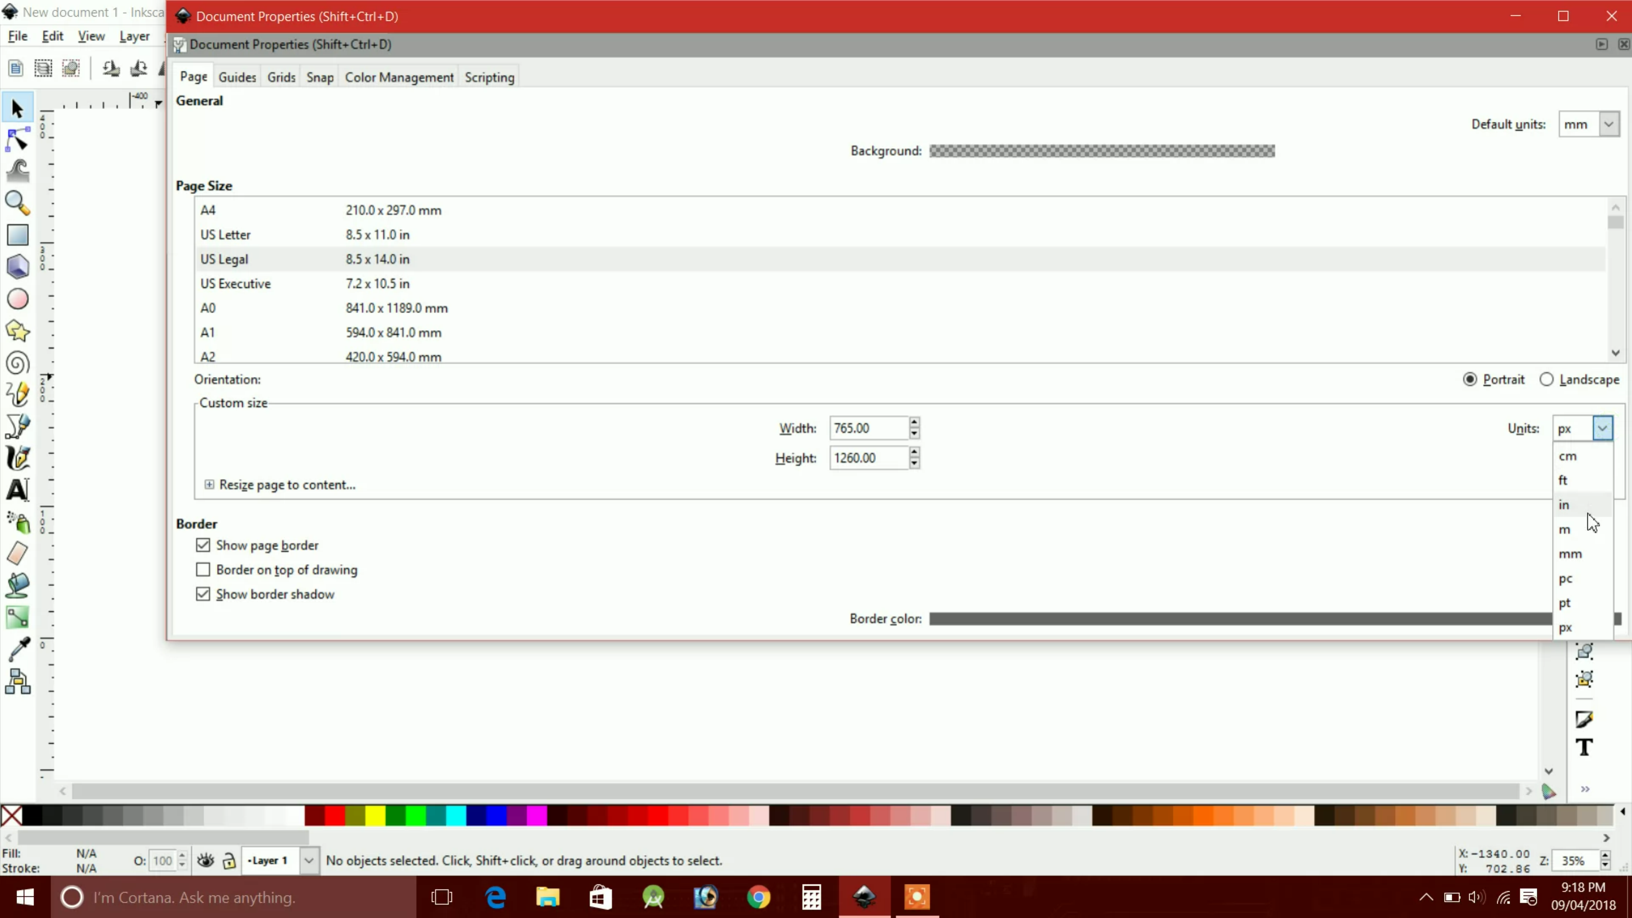This screenshot has width=1632, height=918.
Task: Select the Star and polygon tool
Action: pos(17,331)
